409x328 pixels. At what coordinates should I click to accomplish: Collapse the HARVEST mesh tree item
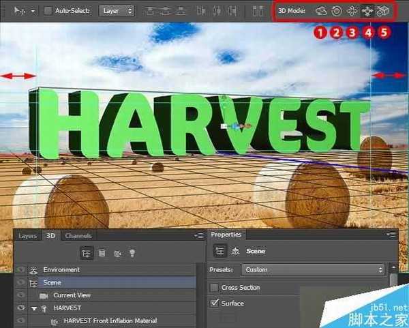click(x=35, y=308)
